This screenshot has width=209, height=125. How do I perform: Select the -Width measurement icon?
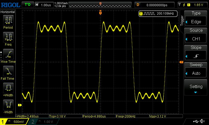(x=8, y=105)
